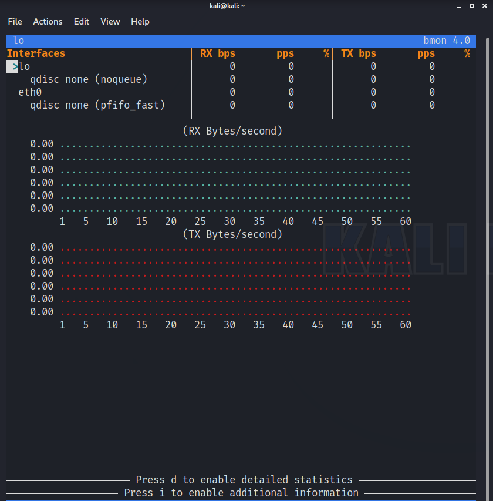Click the RX Bytes/second graph title

(x=232, y=131)
